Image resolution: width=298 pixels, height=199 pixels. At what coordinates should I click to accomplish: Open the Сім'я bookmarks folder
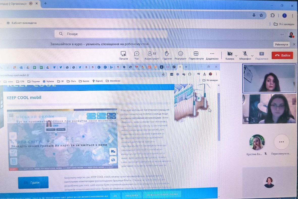(71, 81)
